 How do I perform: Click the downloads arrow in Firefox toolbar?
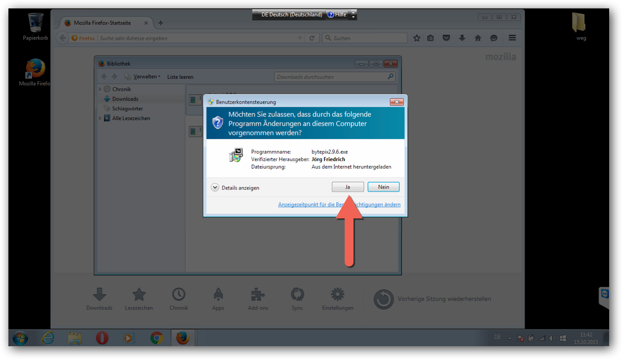(462, 38)
